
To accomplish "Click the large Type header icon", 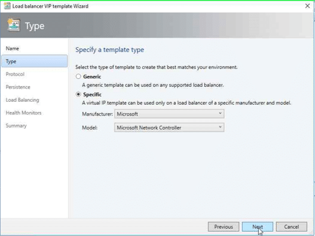I will [14, 25].
